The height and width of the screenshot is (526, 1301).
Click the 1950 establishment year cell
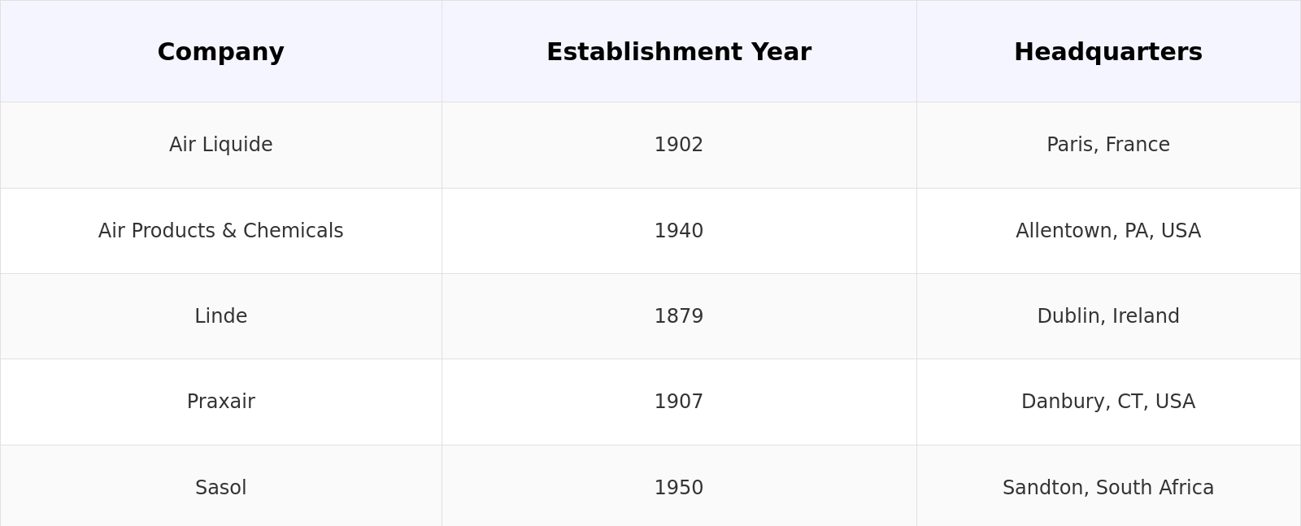678,488
